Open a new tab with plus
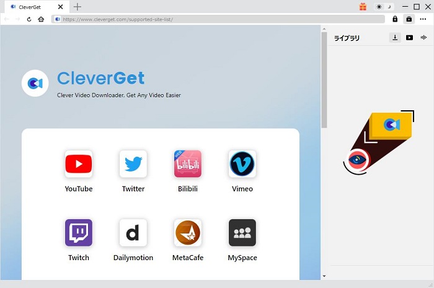This screenshot has height=288, width=434. click(77, 7)
